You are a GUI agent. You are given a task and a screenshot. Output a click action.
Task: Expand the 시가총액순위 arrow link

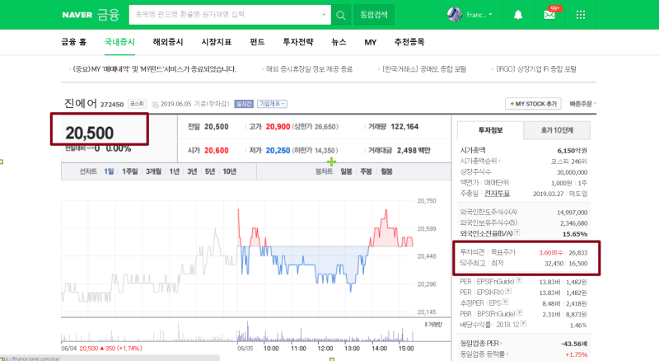pyautogui.click(x=480, y=161)
